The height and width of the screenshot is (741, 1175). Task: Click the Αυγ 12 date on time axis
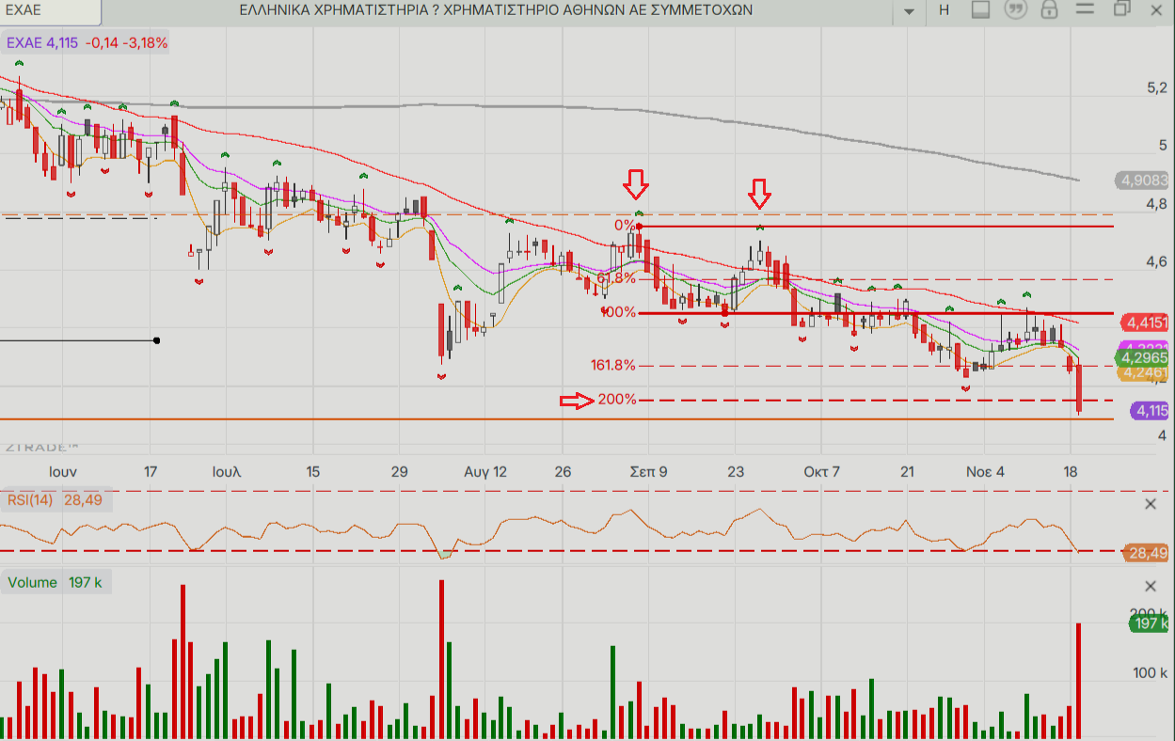pyautogui.click(x=485, y=471)
